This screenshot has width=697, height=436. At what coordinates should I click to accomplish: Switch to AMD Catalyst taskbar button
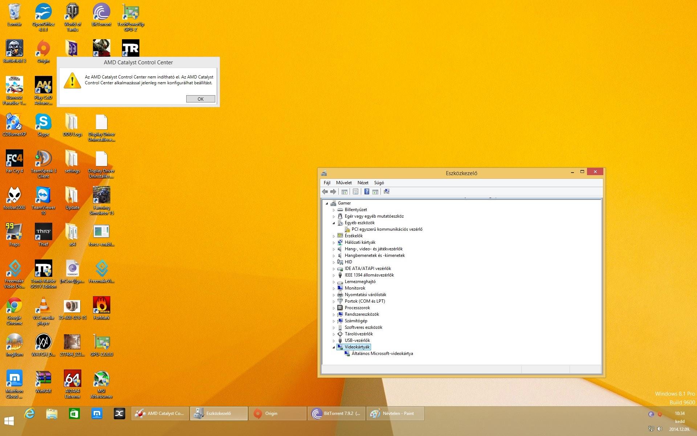(160, 413)
